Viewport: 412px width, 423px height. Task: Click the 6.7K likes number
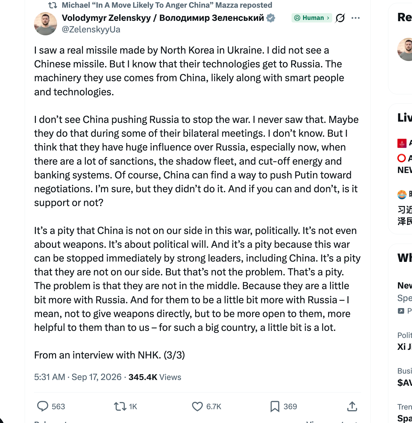tap(214, 407)
